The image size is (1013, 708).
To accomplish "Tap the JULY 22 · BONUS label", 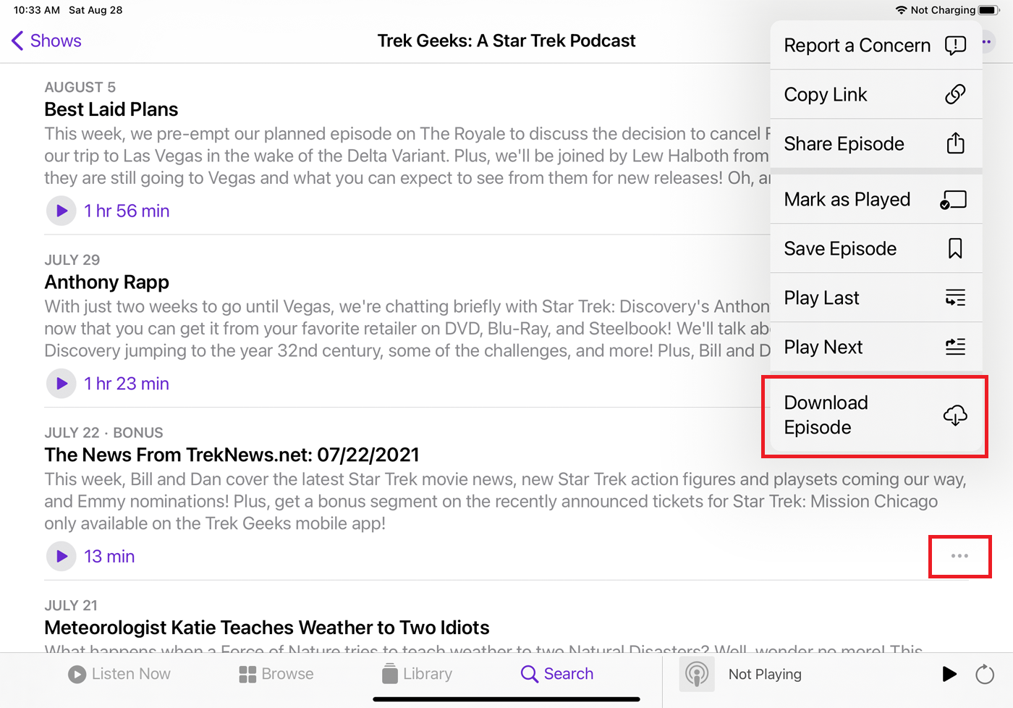I will point(104,433).
